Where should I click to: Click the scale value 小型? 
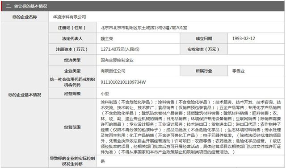105,94
